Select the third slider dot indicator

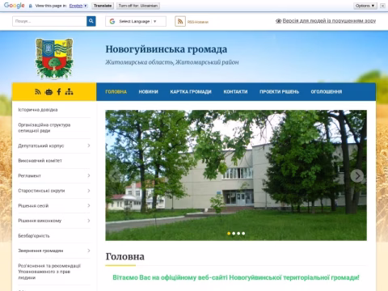coord(238,234)
